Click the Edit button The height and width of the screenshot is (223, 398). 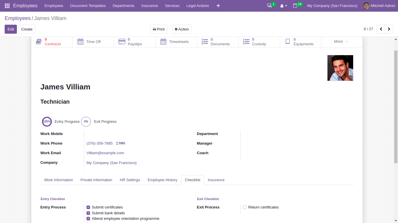[10, 29]
